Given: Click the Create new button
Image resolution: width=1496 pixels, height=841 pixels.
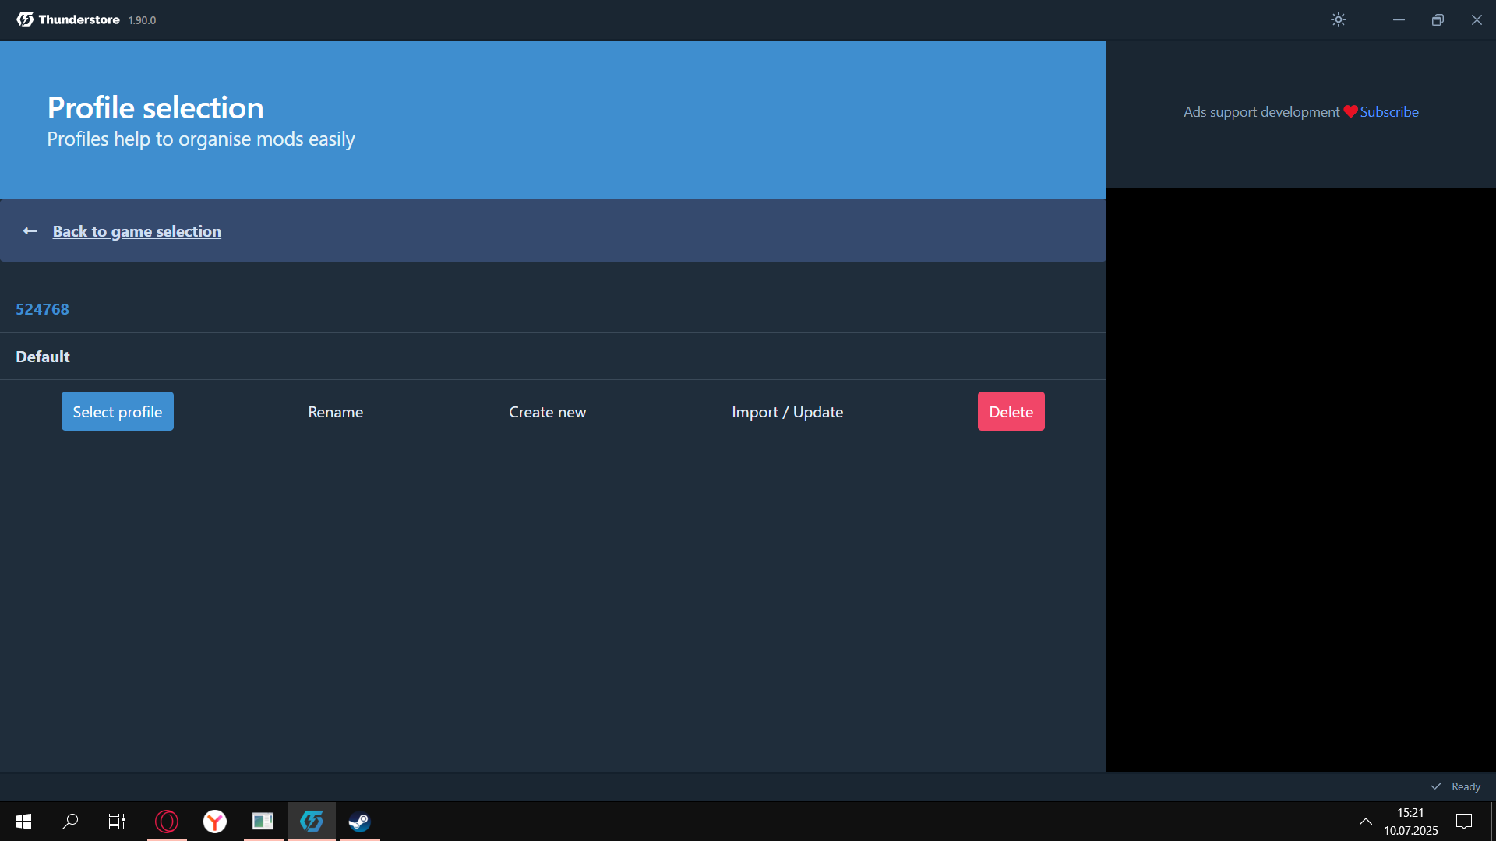Looking at the screenshot, I should pyautogui.click(x=548, y=411).
